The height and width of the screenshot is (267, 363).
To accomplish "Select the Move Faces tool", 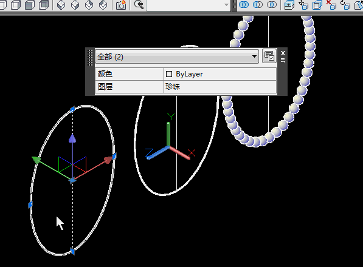I will coord(303,5).
